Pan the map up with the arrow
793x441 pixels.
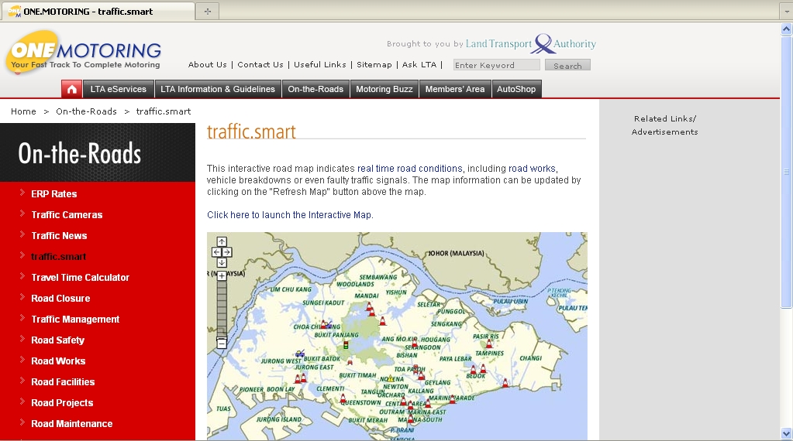point(222,241)
